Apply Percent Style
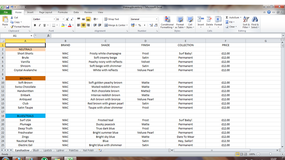 click(x=140, y=25)
